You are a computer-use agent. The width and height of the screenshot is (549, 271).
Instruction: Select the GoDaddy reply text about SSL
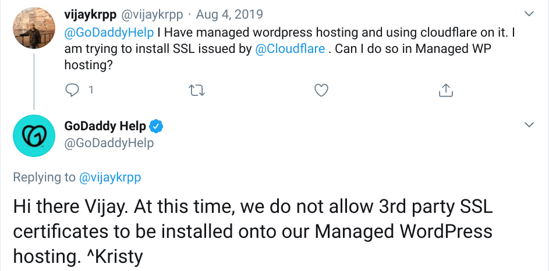(253, 231)
